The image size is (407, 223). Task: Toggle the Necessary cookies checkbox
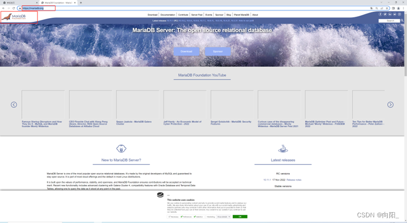tap(169, 217)
